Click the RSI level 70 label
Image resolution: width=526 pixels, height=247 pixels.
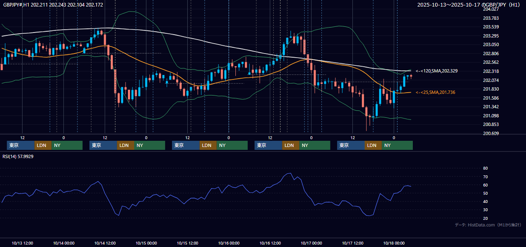click(485, 177)
